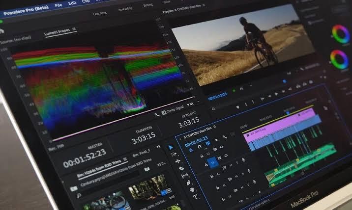Click the Home icon
Viewport: 352px width, 210px height.
(1, 31)
